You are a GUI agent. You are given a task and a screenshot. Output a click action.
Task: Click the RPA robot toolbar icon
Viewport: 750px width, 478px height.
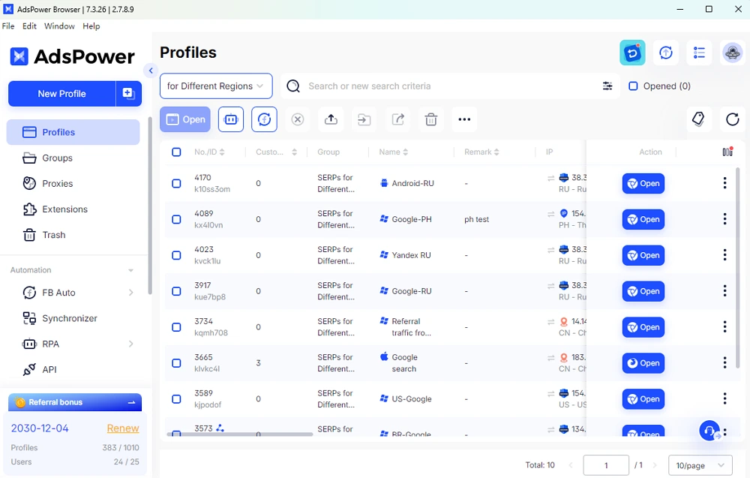coord(231,119)
